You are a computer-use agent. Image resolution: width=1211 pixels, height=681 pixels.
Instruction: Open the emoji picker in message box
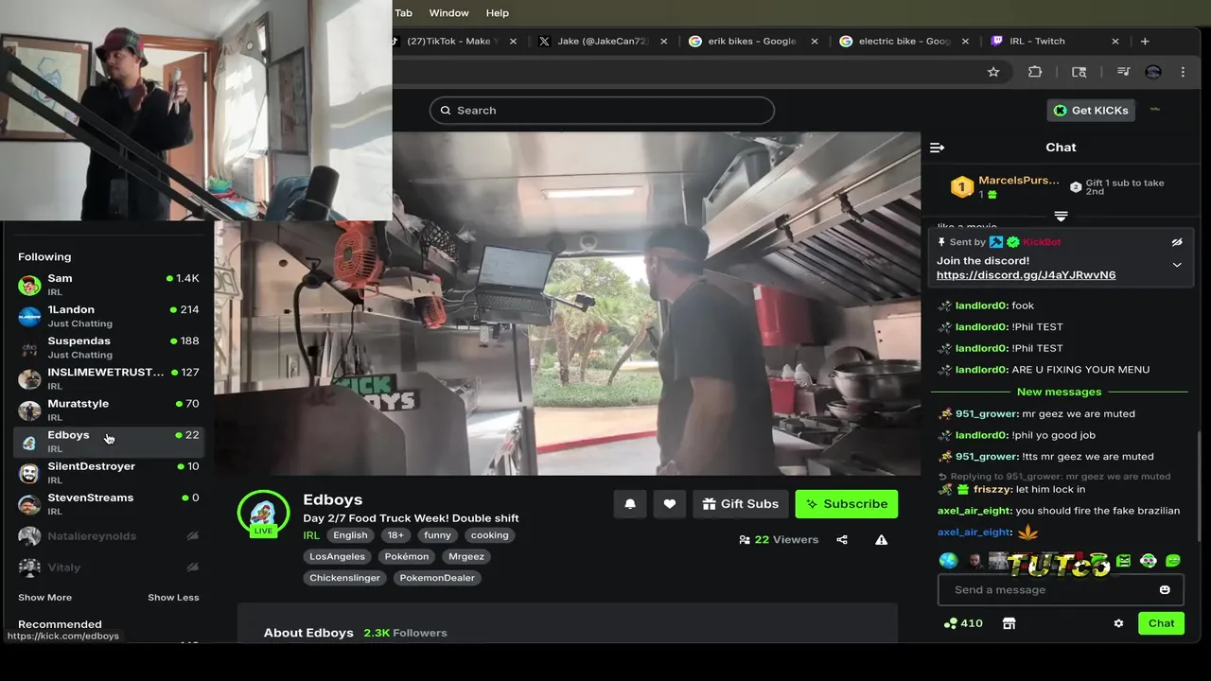point(1165,590)
